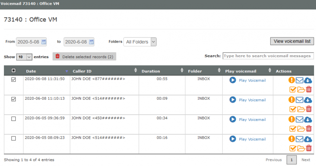Open the 'to' date calendar picker icon
This screenshot has height=166, width=316.
91,42
